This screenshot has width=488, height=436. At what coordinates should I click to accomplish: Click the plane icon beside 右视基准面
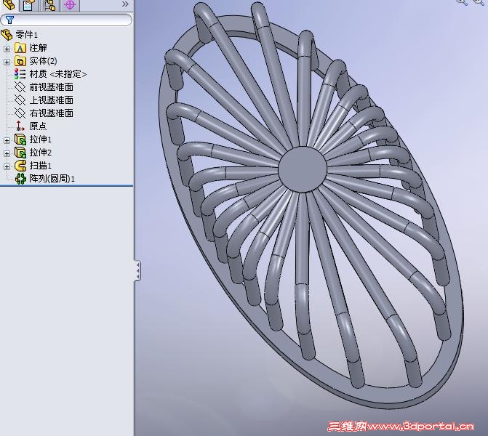(x=20, y=113)
